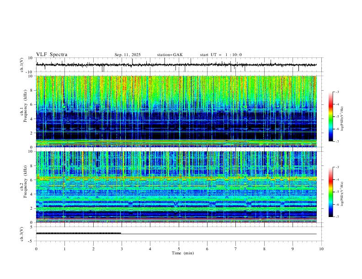Click the "2" tick on ch.2 frequency axis

(x=32, y=208)
